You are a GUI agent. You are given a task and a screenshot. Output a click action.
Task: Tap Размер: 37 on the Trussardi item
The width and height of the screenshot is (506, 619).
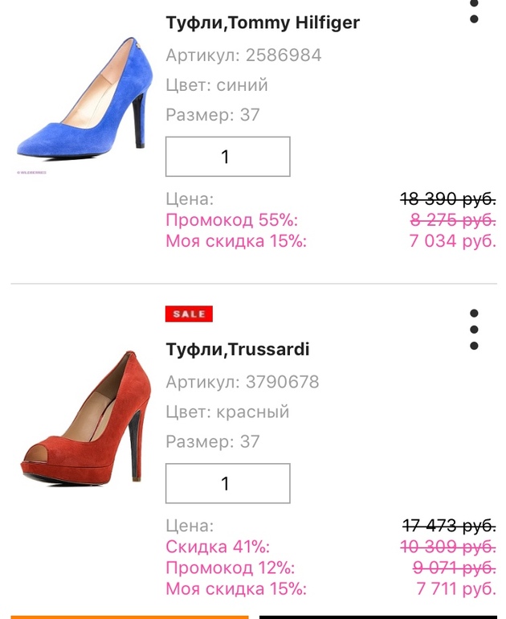(x=213, y=441)
